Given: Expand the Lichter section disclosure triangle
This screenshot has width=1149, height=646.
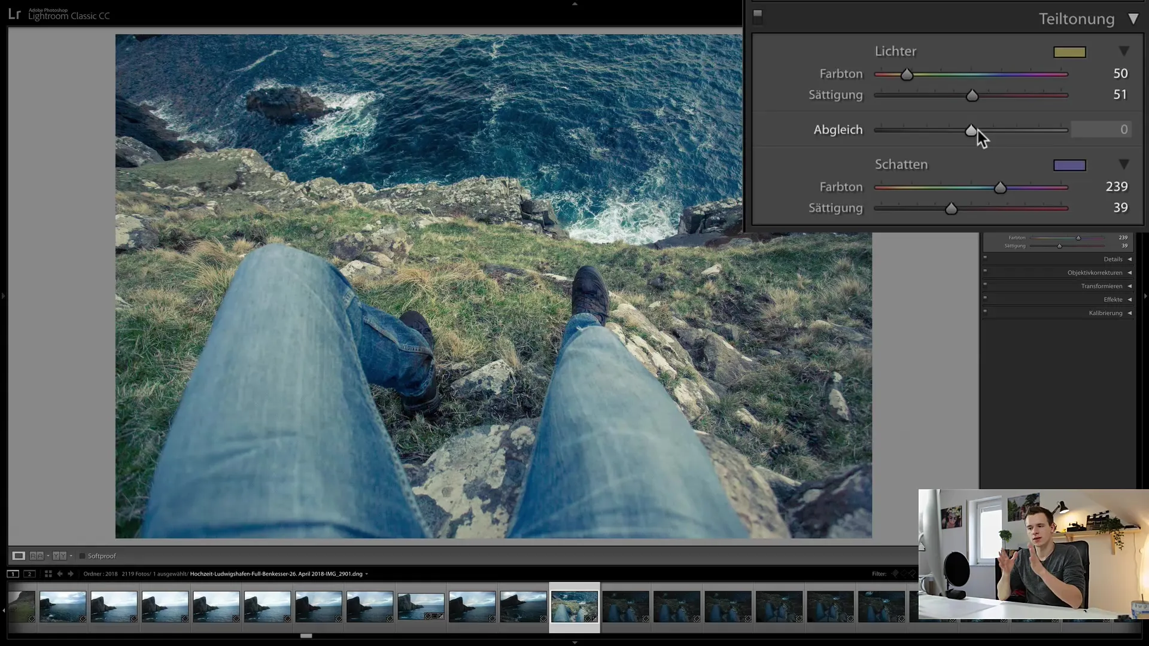Looking at the screenshot, I should 1124,51.
